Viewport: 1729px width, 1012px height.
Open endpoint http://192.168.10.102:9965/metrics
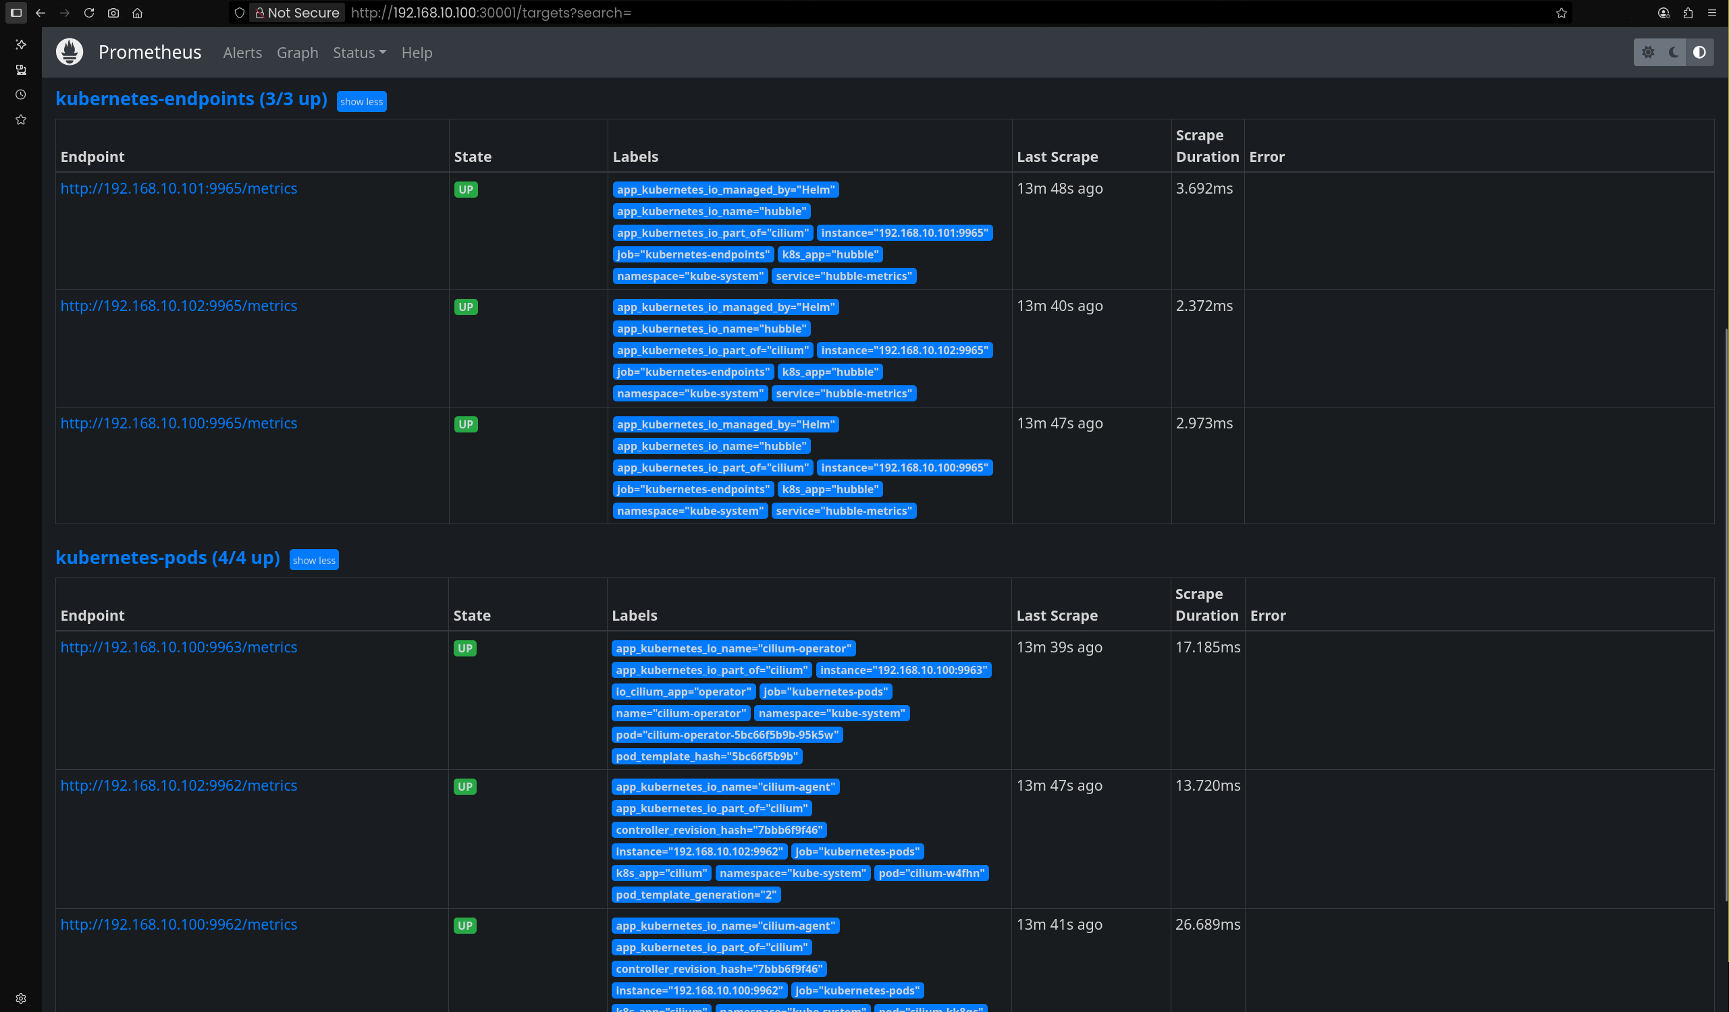click(x=178, y=306)
